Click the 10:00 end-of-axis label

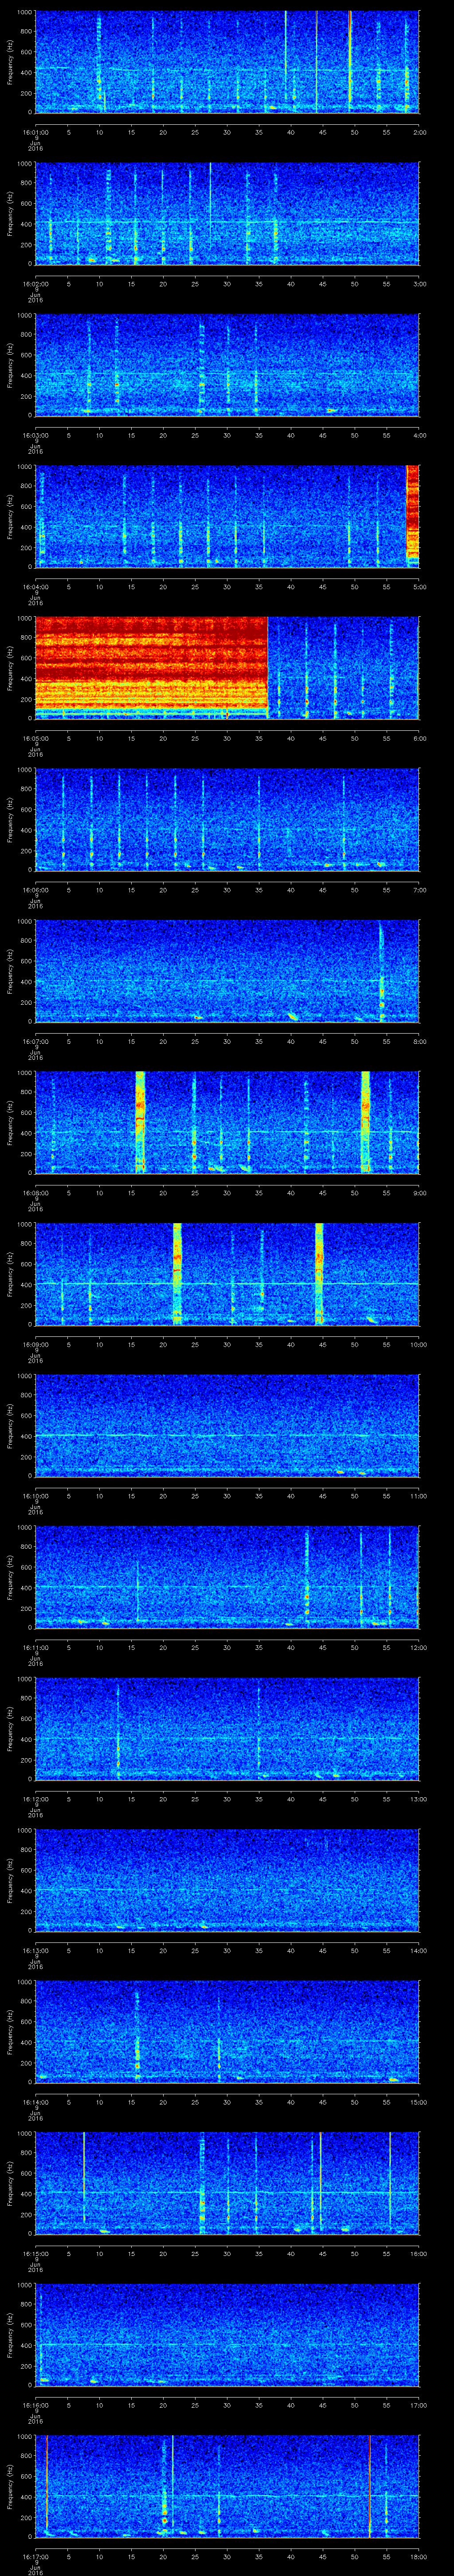click(x=418, y=1345)
